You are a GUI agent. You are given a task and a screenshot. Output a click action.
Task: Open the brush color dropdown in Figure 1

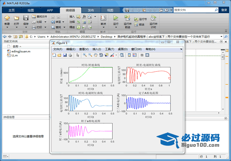tap(116, 55)
